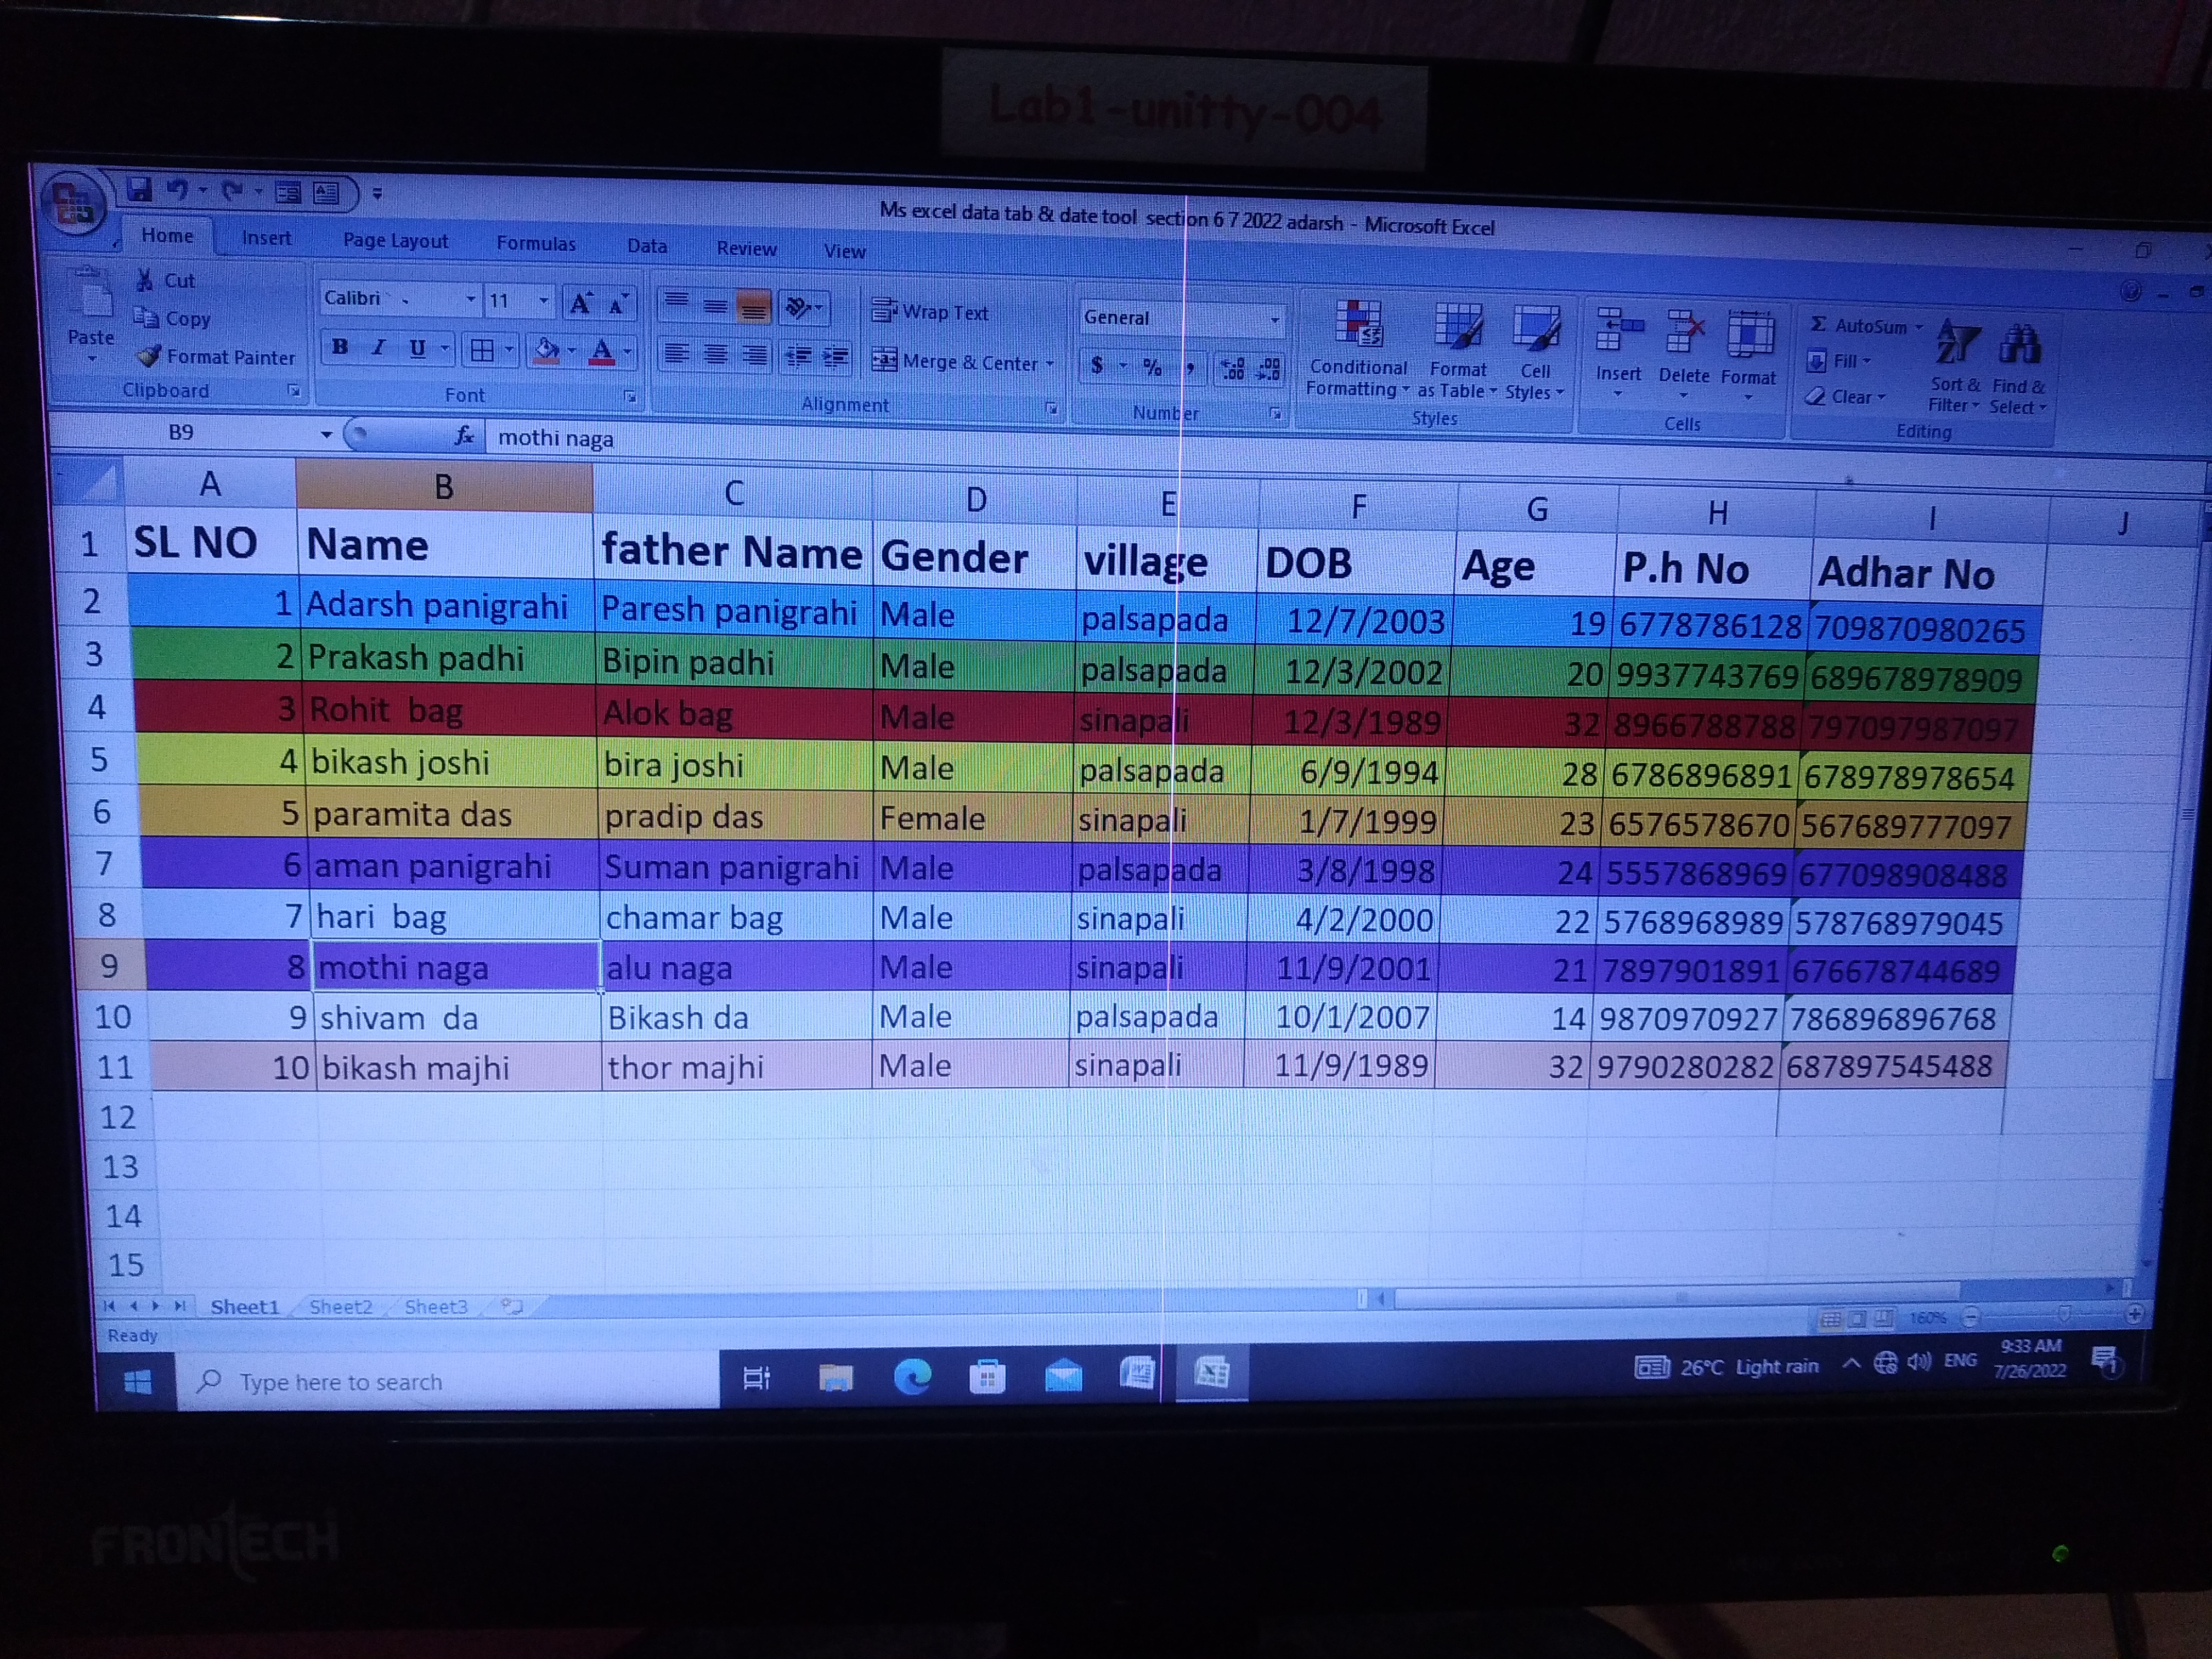Click the Save icon in quick access toolbar
Screen dimensions: 2212x1659
coord(139,188)
